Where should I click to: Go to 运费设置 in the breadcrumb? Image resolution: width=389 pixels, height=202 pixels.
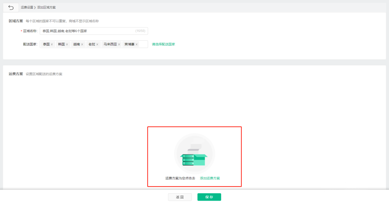[27, 7]
